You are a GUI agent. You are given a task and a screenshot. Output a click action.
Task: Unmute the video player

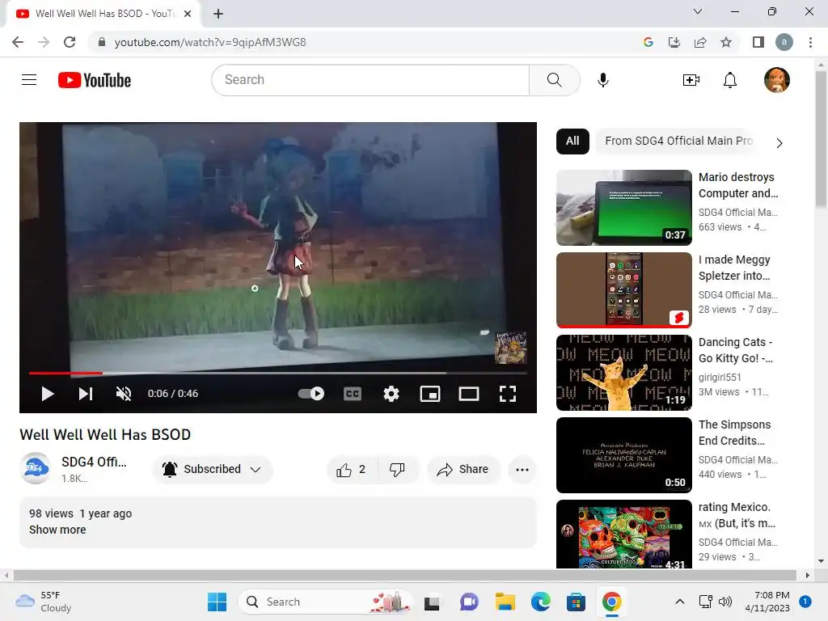pyautogui.click(x=124, y=394)
